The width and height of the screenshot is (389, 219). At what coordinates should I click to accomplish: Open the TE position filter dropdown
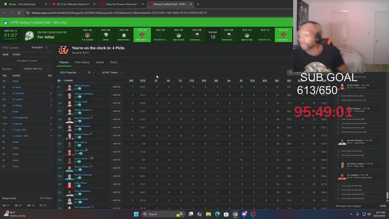(91, 72)
